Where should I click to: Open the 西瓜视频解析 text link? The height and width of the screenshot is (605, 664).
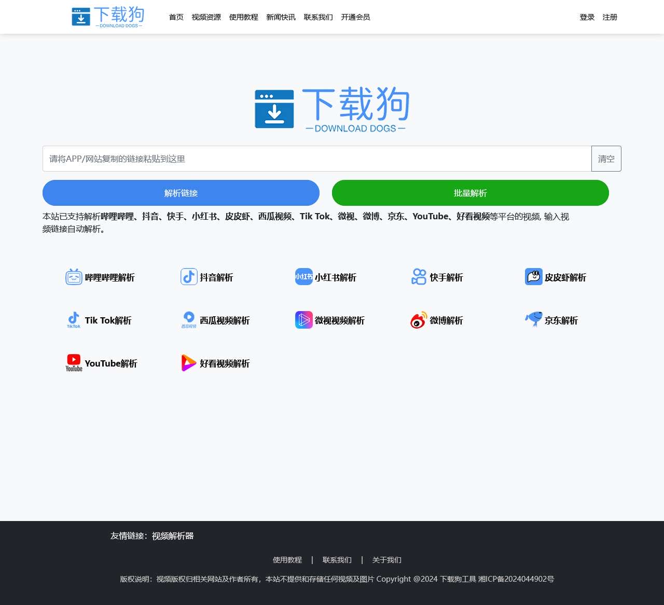pyautogui.click(x=225, y=320)
